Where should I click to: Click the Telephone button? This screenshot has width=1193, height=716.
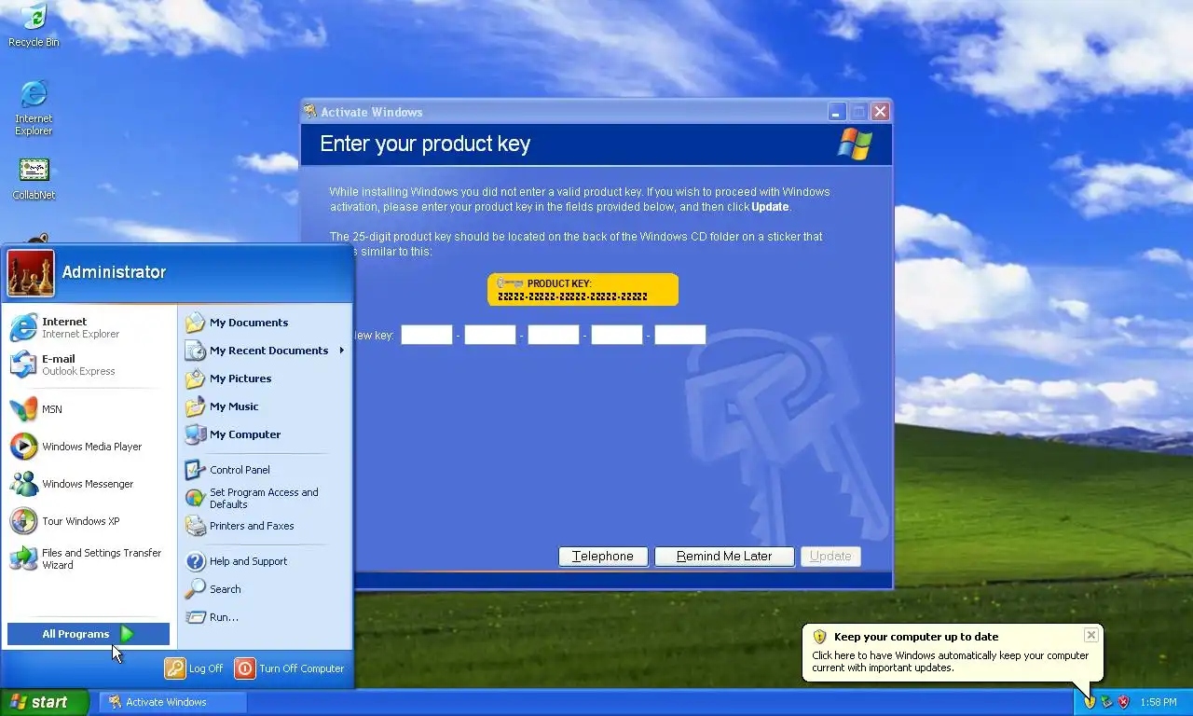tap(603, 557)
